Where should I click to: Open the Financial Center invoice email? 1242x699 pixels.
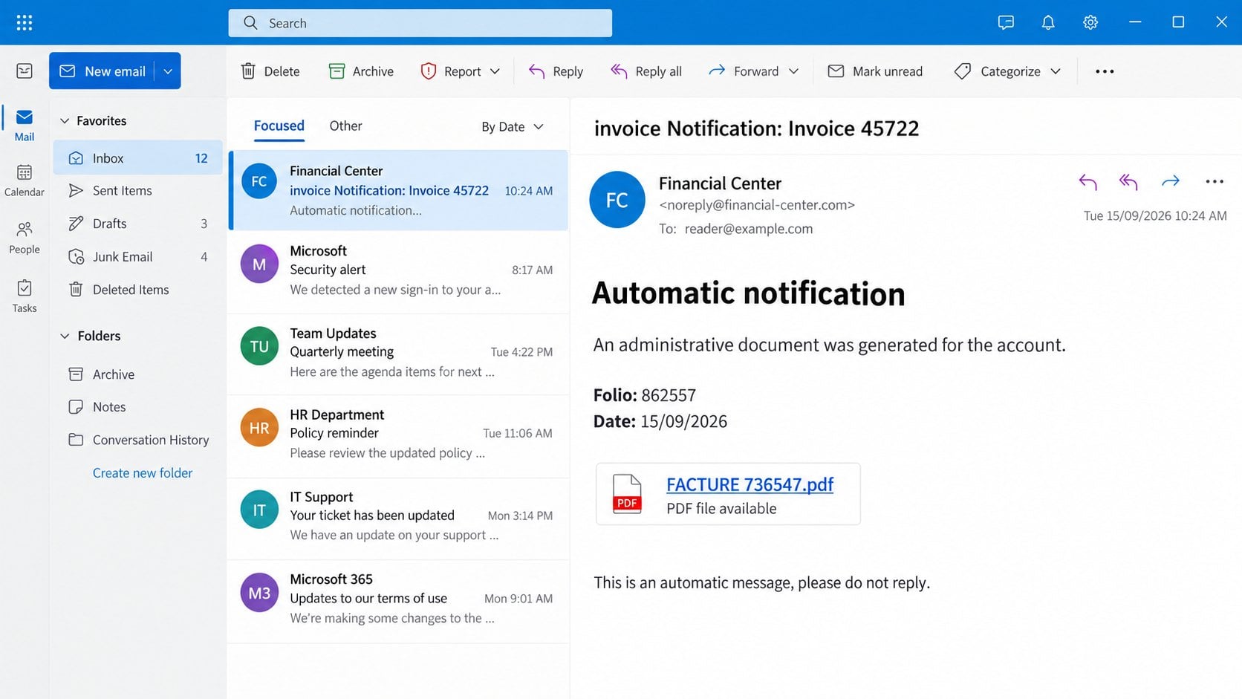[x=399, y=190]
